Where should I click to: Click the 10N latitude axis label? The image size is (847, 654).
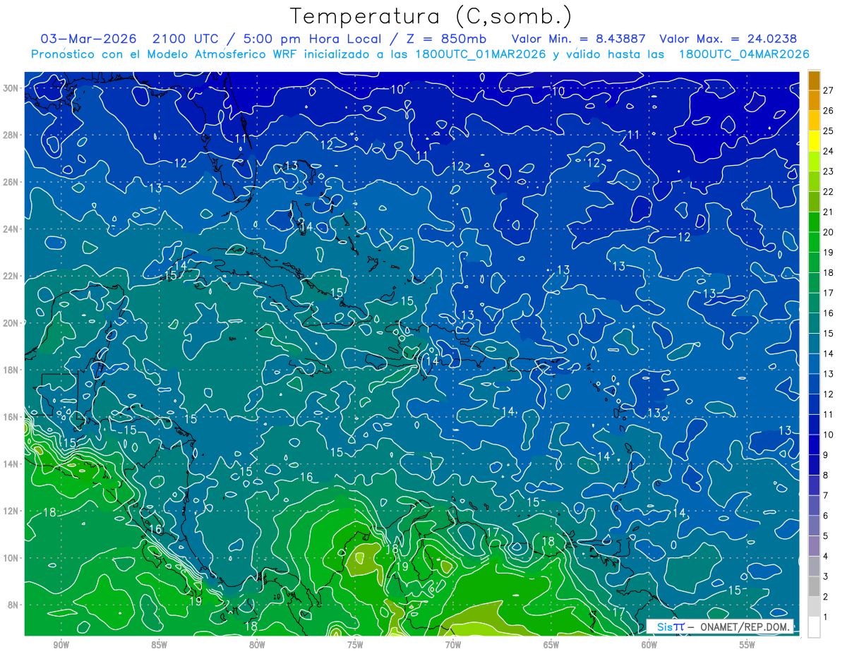pyautogui.click(x=11, y=558)
